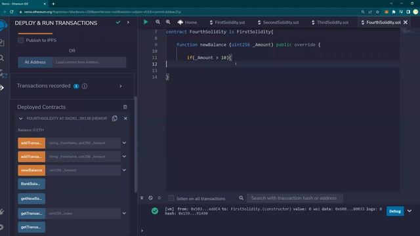The height and width of the screenshot is (236, 420).
Task: Click the green checkmark in panel header
Action: [118, 22]
